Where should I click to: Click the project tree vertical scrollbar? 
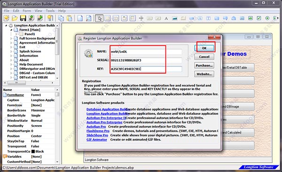pos(57,52)
